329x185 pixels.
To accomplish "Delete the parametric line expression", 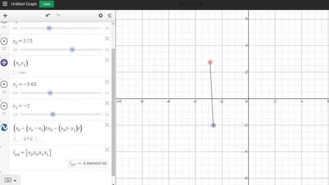I will (x=107, y=125).
